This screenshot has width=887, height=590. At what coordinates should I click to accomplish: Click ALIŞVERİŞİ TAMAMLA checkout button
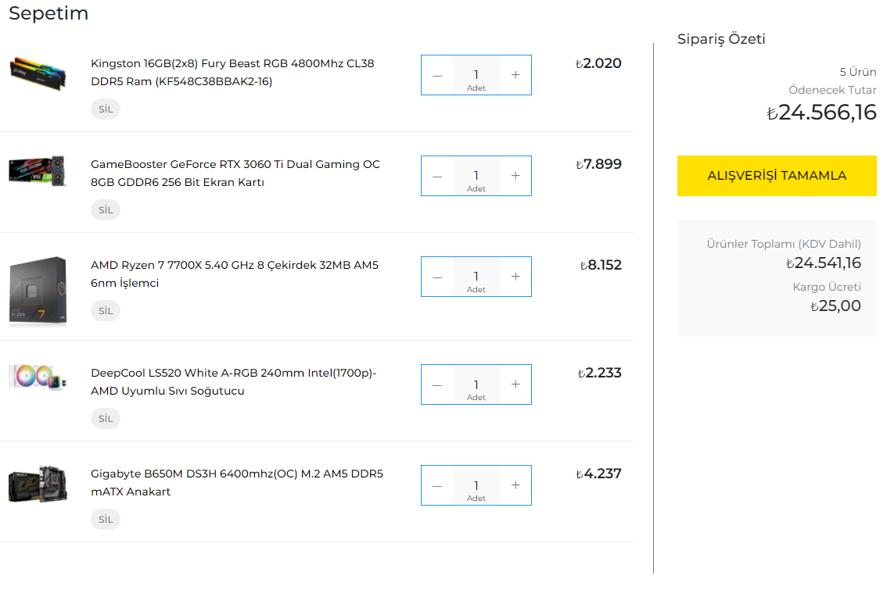pos(777,176)
